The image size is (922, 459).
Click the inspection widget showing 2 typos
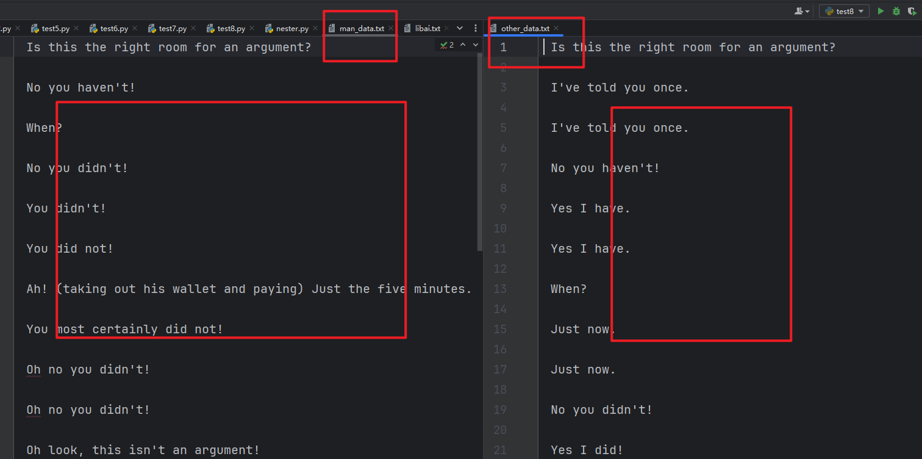coord(447,45)
